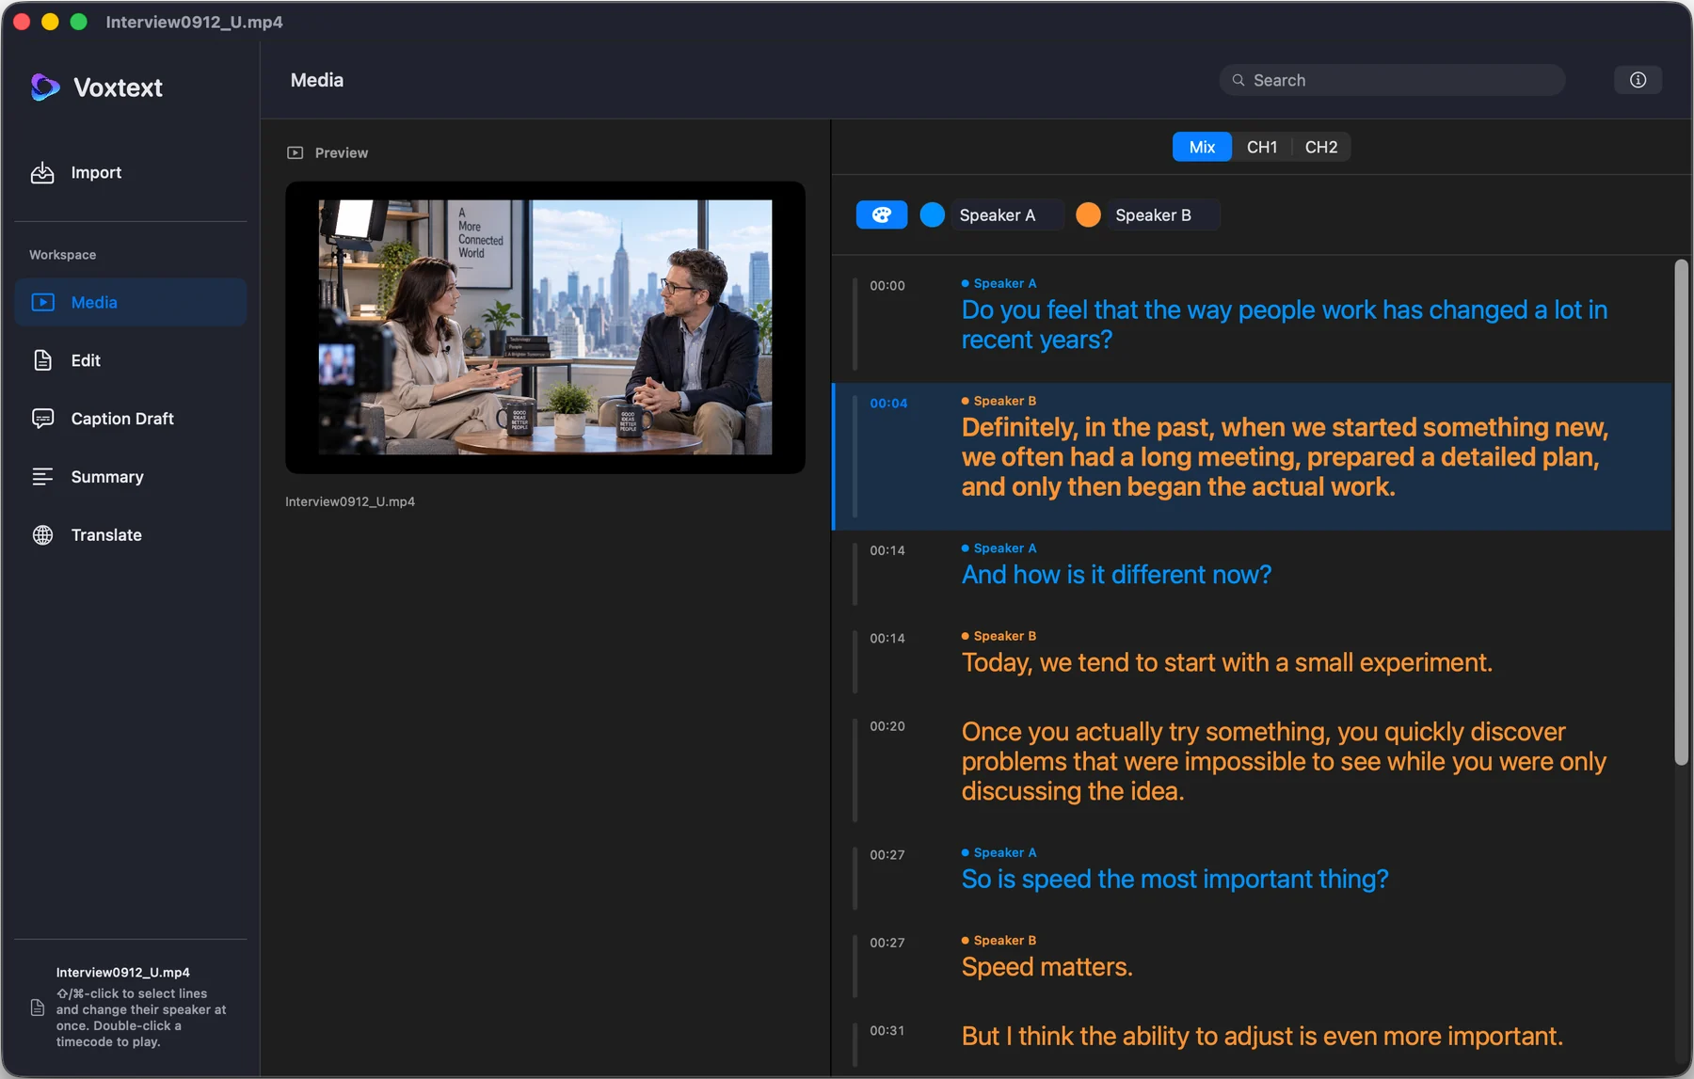
Task: Click the 00:04 timecode
Action: click(888, 404)
